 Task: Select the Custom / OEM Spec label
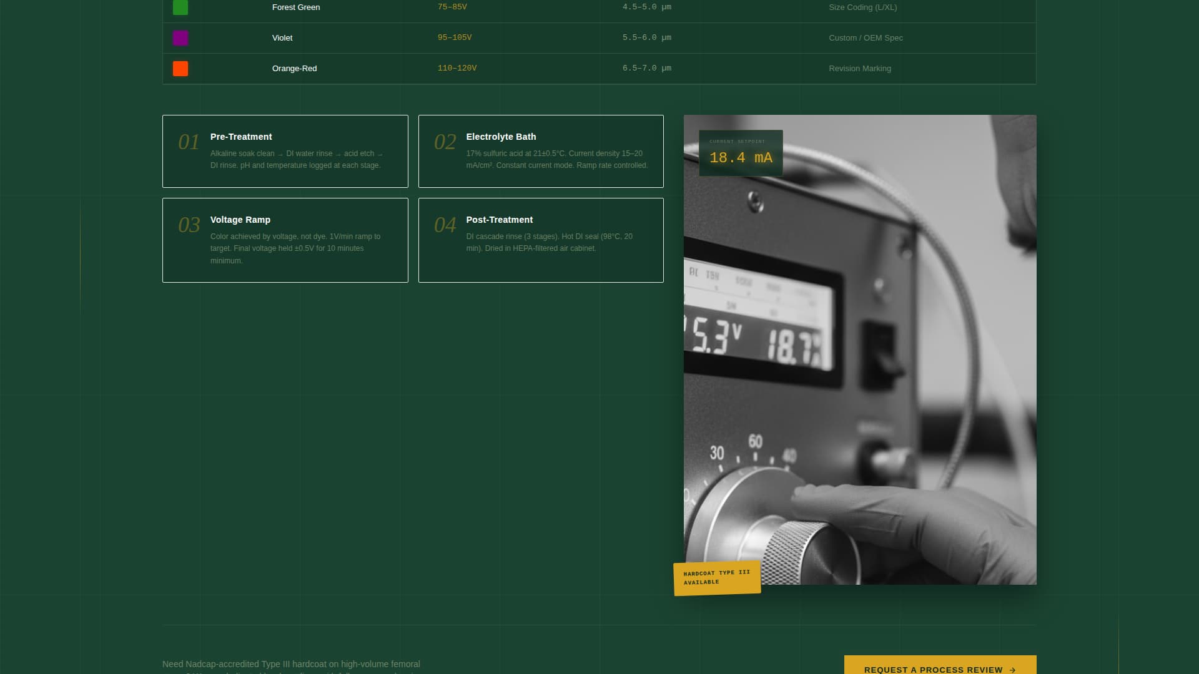coord(865,38)
